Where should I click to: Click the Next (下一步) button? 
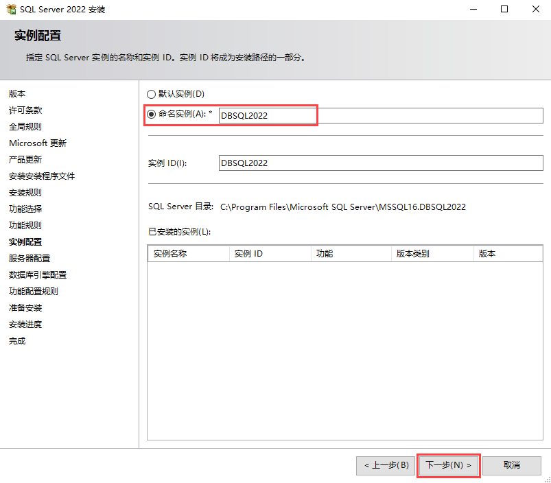pyautogui.click(x=448, y=465)
